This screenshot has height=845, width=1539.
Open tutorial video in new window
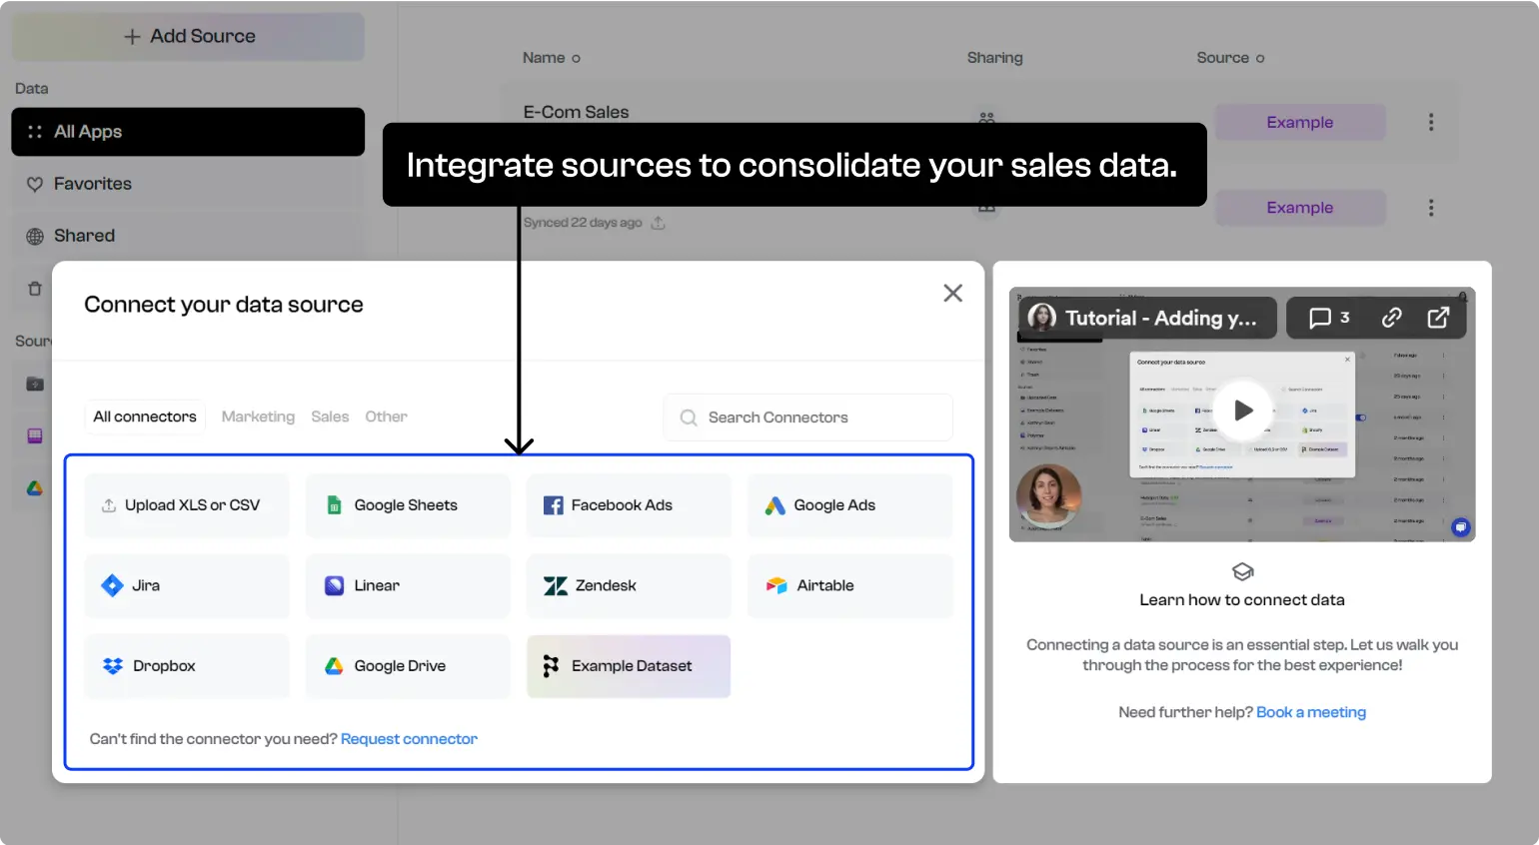click(x=1438, y=318)
